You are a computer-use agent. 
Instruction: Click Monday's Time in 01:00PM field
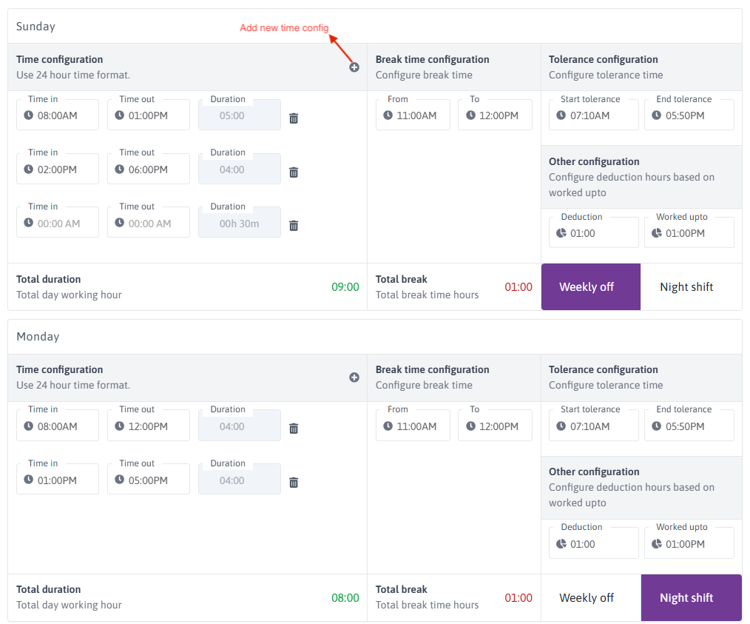[58, 480]
